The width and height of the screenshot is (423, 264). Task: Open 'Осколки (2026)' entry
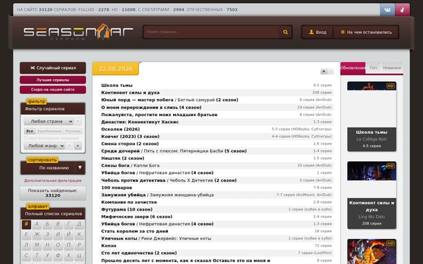coord(120,129)
